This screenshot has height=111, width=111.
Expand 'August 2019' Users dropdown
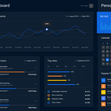[32, 61]
